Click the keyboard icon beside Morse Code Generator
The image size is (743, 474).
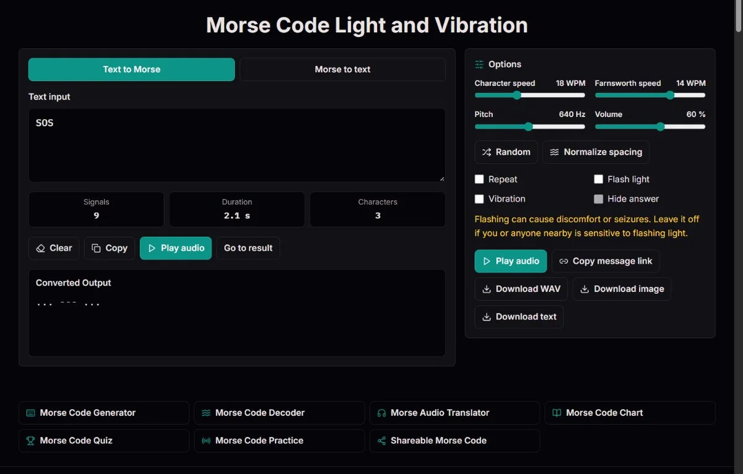coord(30,413)
